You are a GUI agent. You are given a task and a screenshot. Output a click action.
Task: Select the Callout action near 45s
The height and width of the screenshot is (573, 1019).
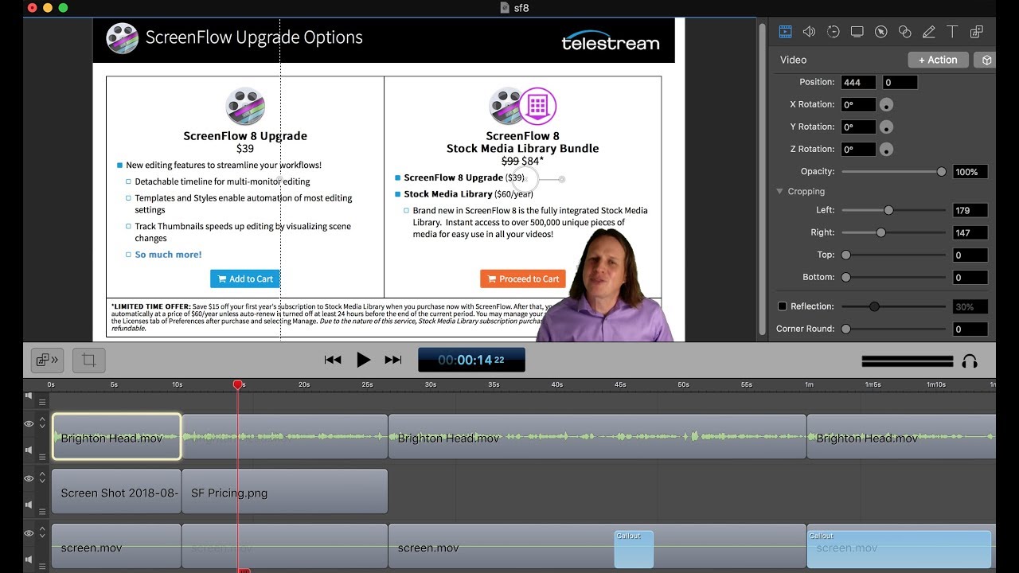pyautogui.click(x=634, y=549)
